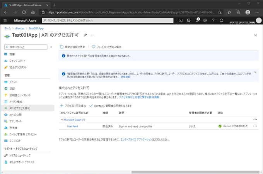Open the help question mark
This screenshot has width=263, height=174.
[x=213, y=20]
